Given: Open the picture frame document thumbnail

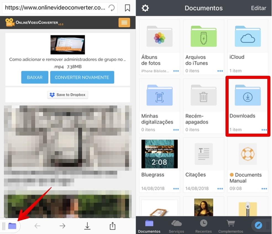Looking at the screenshot, I should coord(159,208).
